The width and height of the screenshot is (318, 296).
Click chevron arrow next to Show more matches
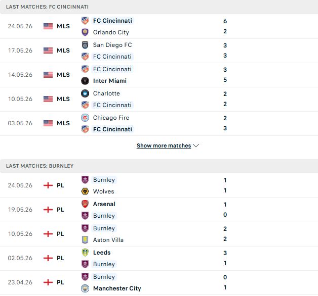pos(196,145)
